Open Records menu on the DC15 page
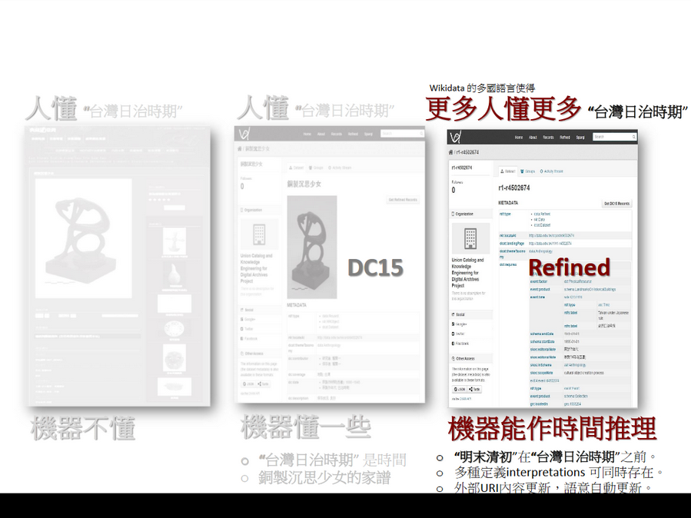 click(336, 134)
